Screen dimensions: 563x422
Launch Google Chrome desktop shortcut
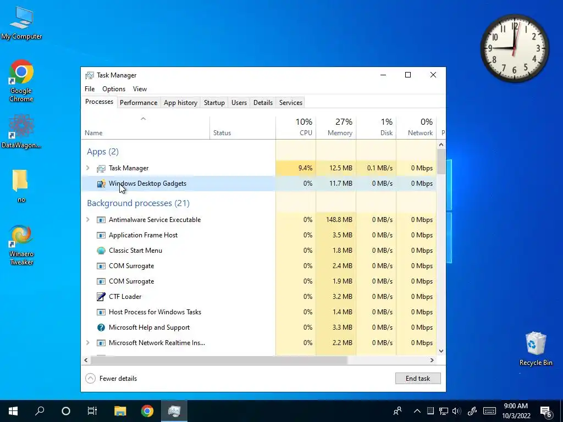pos(21,81)
